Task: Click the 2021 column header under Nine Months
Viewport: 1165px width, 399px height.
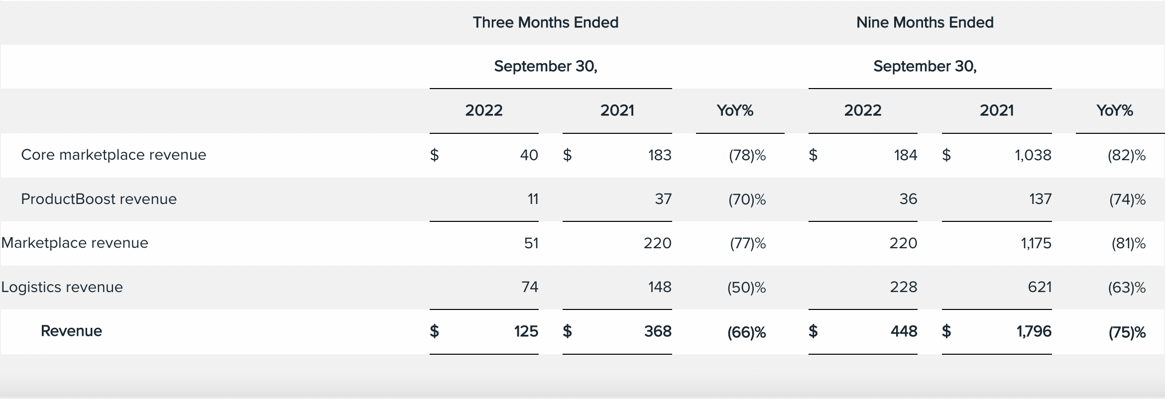Action: [x=997, y=110]
